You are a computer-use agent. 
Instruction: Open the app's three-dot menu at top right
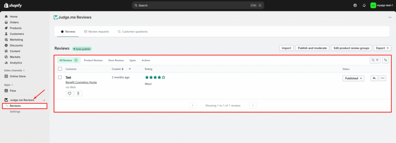click(390, 17)
